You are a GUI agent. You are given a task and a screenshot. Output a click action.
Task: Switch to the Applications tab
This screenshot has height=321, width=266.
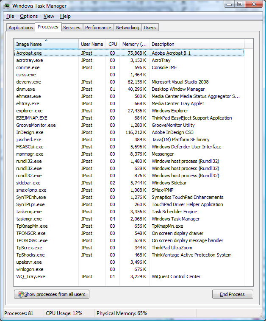coord(21,28)
